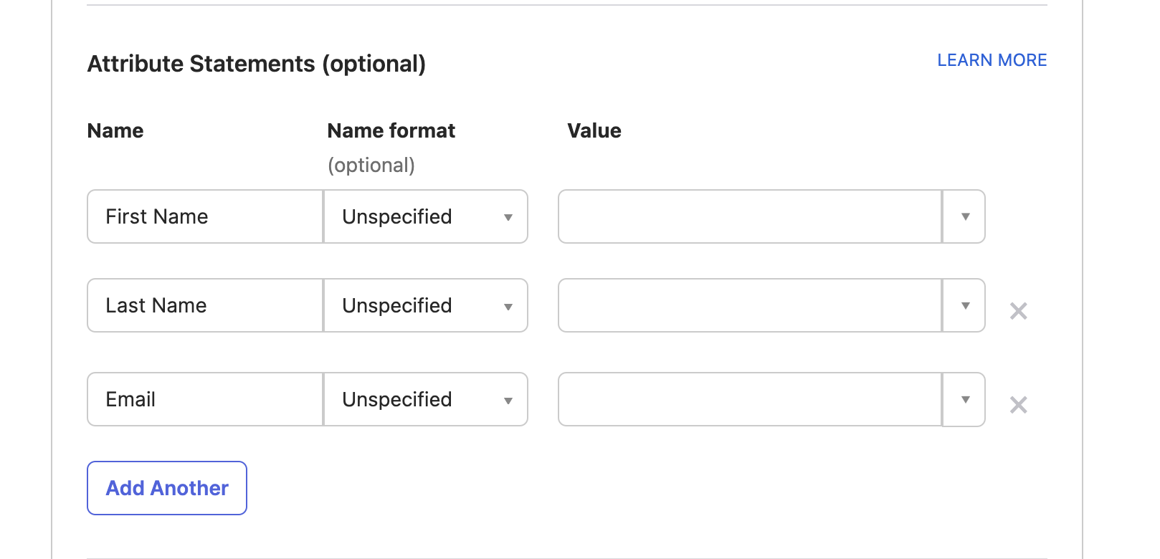Open the LEARN MORE link
The width and height of the screenshot is (1160, 559).
992,60
